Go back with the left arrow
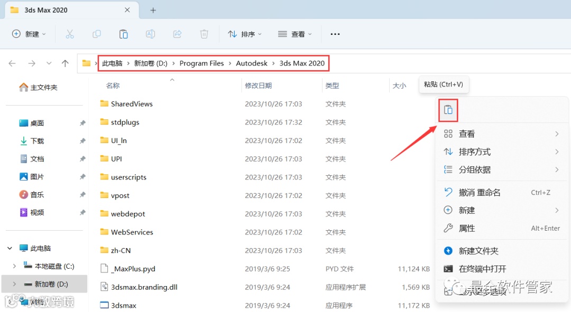Screen dimensions: 571x312 point(12,63)
